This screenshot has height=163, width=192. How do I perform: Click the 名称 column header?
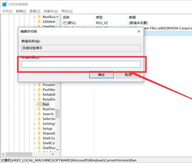[66, 17]
